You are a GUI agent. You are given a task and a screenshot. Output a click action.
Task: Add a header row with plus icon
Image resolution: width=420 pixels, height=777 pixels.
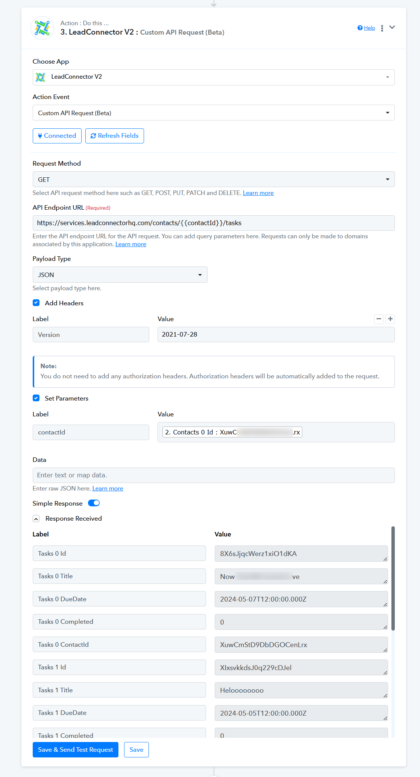[x=390, y=319]
